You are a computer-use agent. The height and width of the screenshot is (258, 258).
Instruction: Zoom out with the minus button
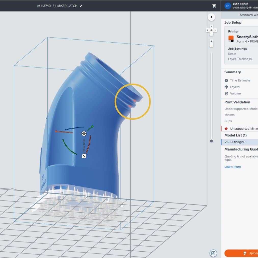click(211, 45)
